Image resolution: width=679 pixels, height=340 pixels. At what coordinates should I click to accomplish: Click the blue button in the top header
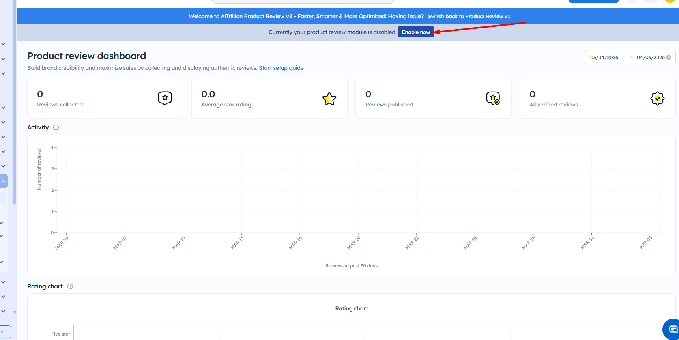point(593,1)
